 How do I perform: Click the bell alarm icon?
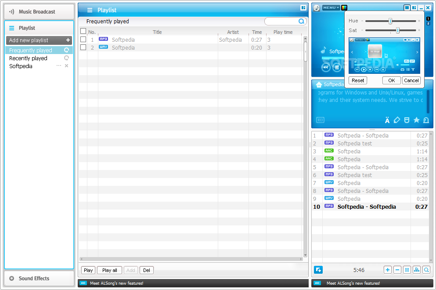point(426,120)
